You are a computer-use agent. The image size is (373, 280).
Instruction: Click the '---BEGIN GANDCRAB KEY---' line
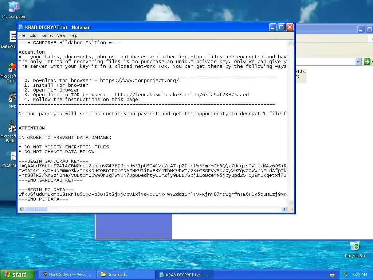point(53,161)
